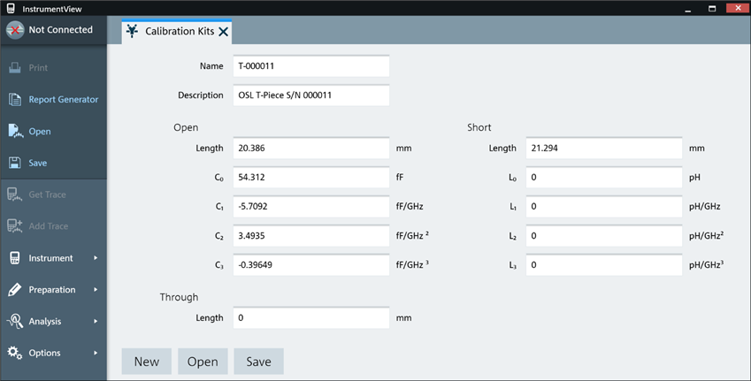This screenshot has height=381, width=751.
Task: Click the L1 inductance field
Action: pyautogui.click(x=604, y=207)
